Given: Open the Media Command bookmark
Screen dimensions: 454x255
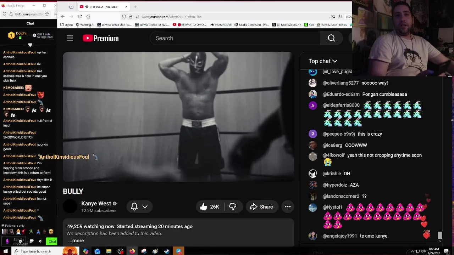Looking at the screenshot, I should (252, 25).
